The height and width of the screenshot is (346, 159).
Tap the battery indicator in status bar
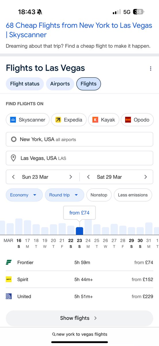pos(139,12)
